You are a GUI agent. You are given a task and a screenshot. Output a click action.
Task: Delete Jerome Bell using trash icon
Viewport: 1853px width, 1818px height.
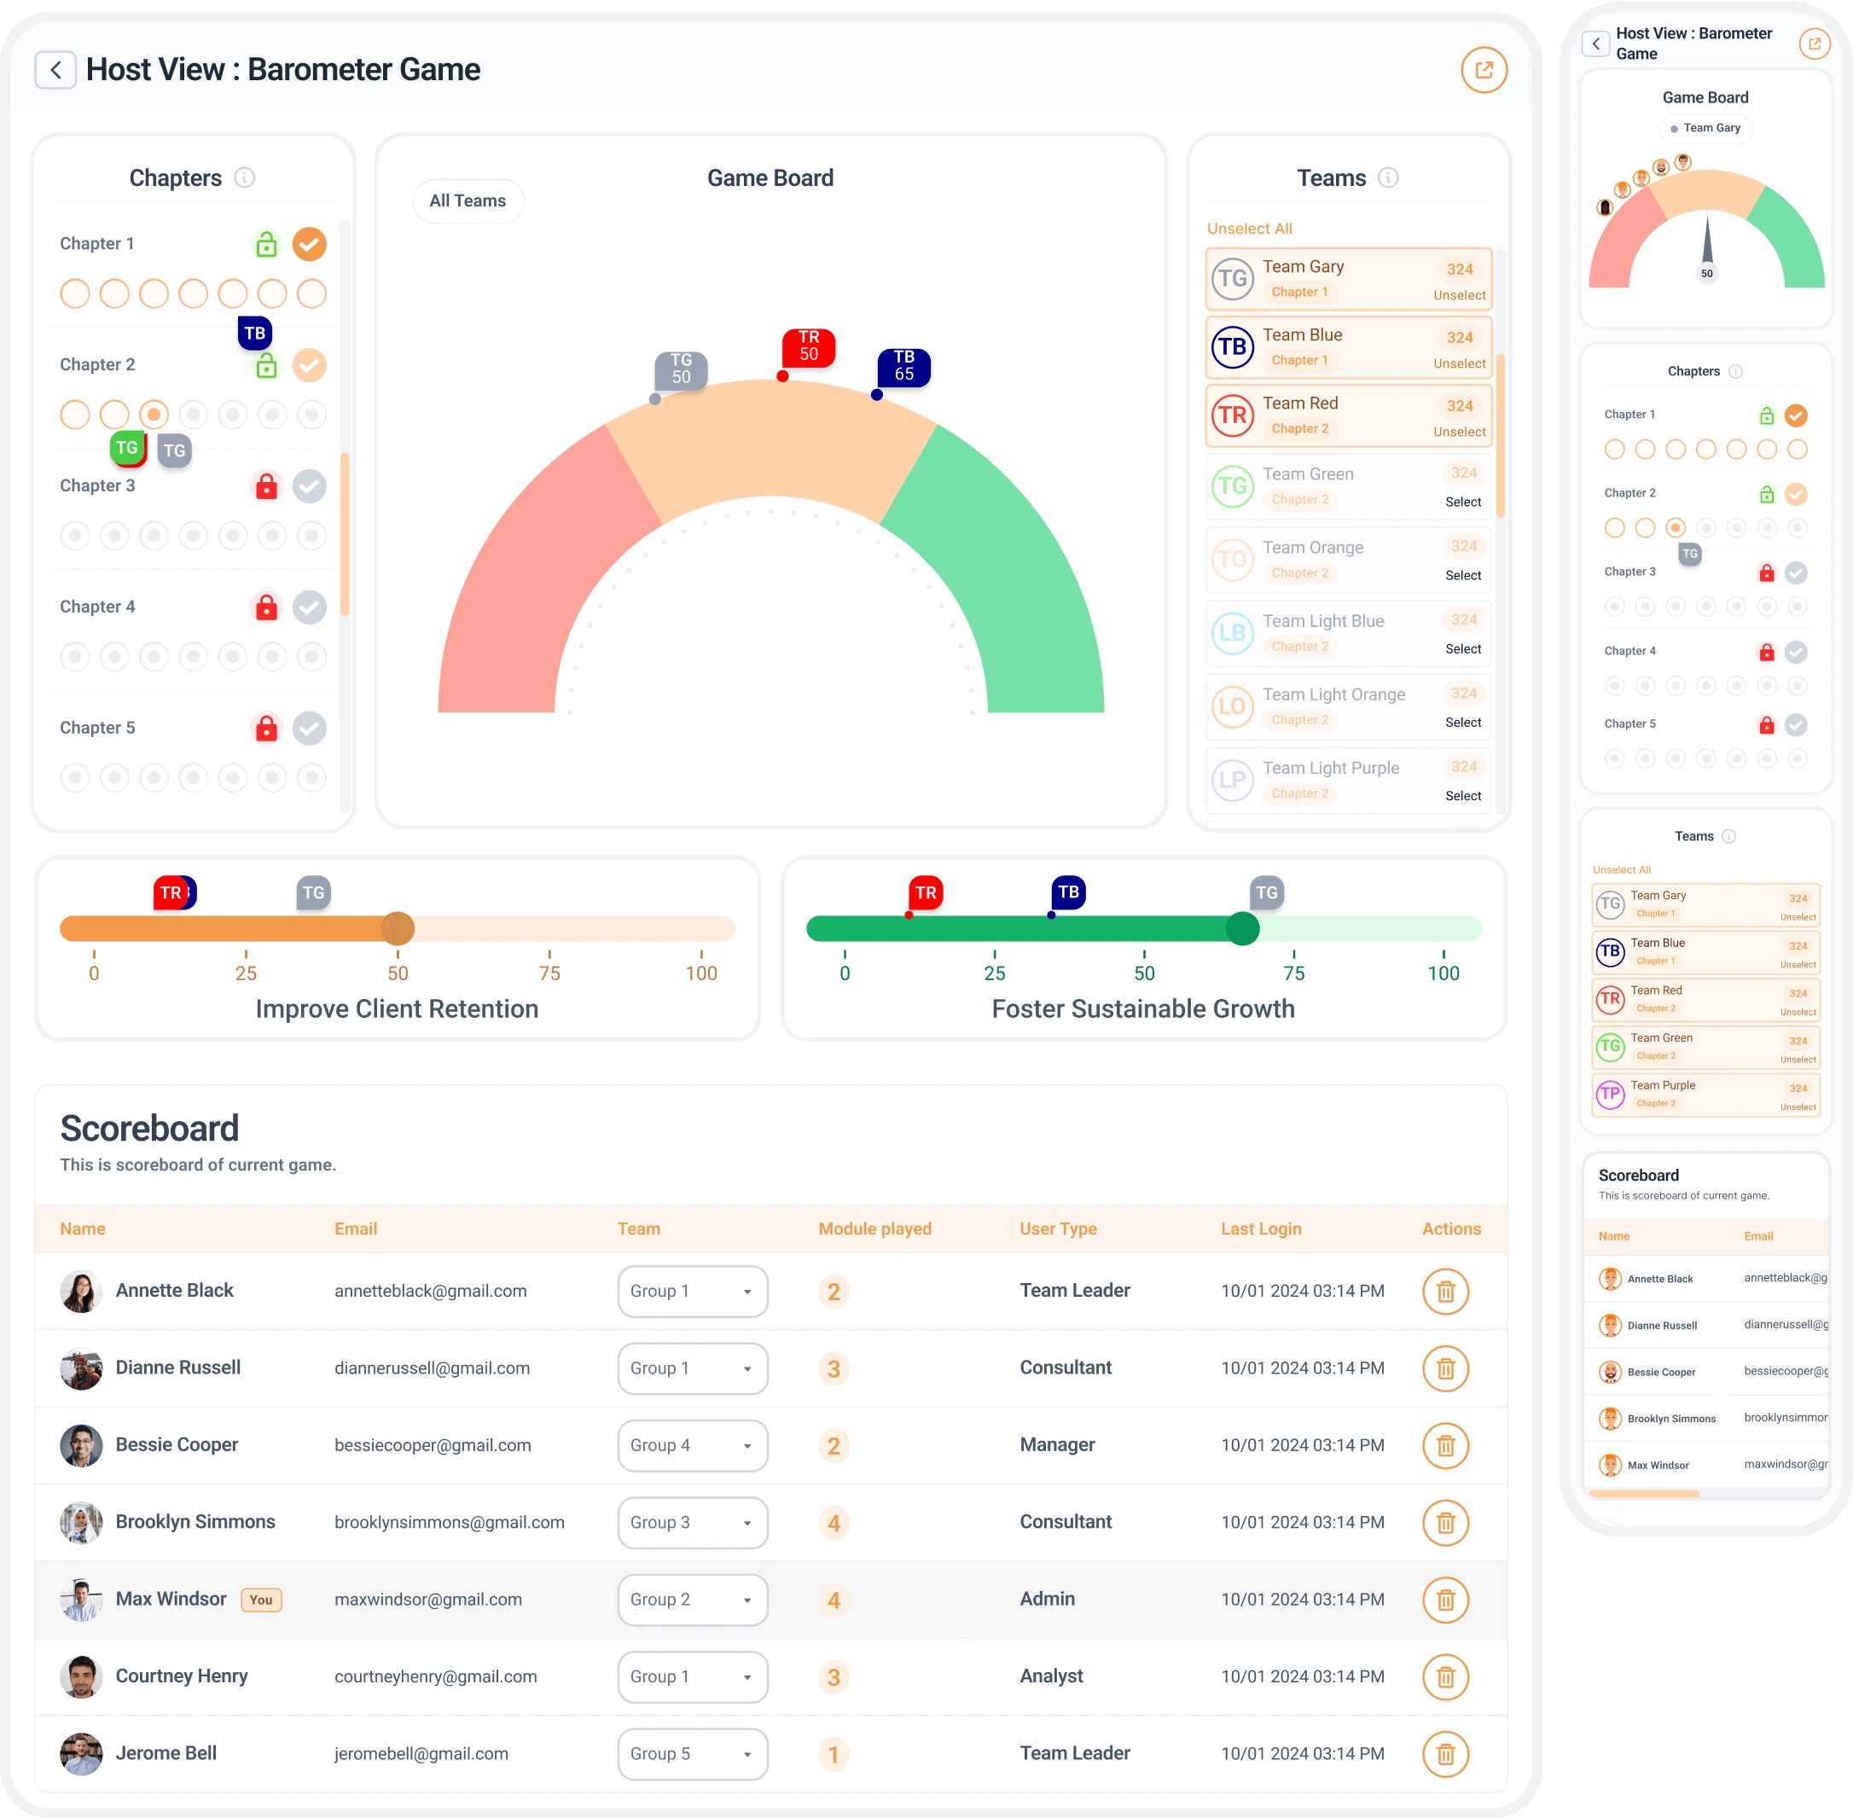tap(1445, 1754)
